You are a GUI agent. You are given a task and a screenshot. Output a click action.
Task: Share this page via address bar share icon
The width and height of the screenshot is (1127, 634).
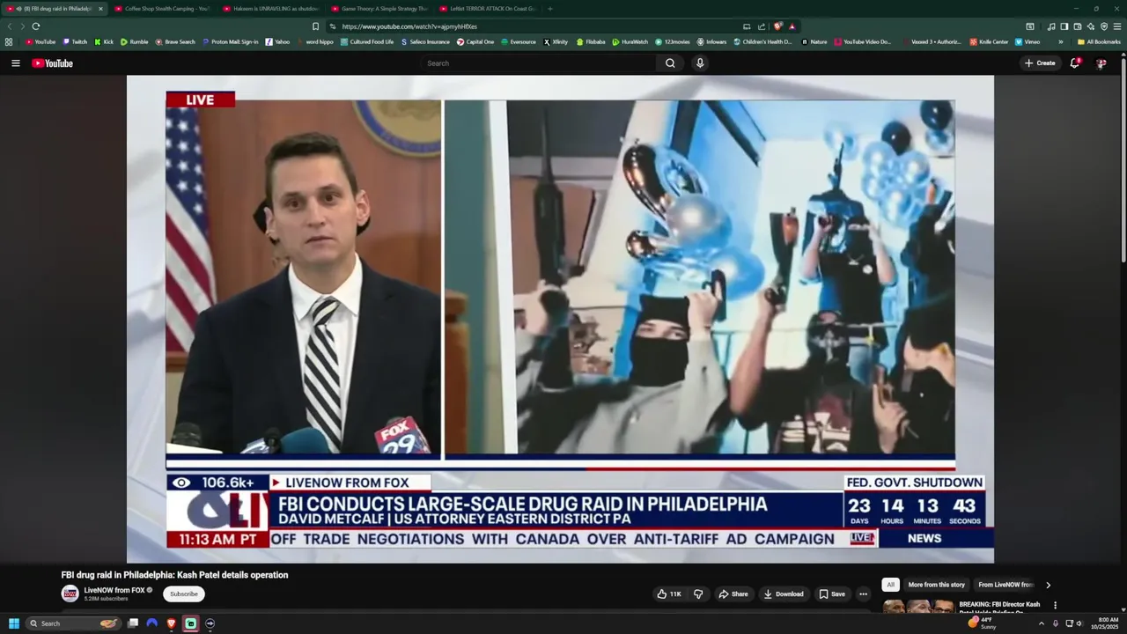(x=762, y=26)
